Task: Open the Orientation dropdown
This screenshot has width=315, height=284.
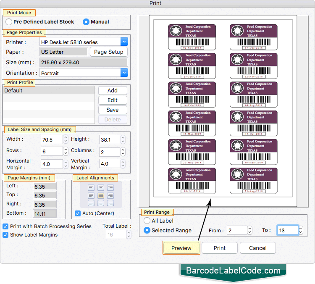Action: [124, 73]
